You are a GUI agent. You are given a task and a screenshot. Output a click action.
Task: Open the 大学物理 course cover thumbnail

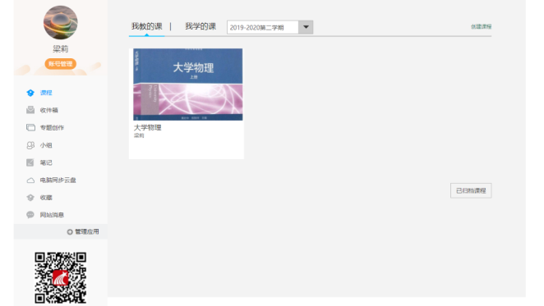click(188, 84)
